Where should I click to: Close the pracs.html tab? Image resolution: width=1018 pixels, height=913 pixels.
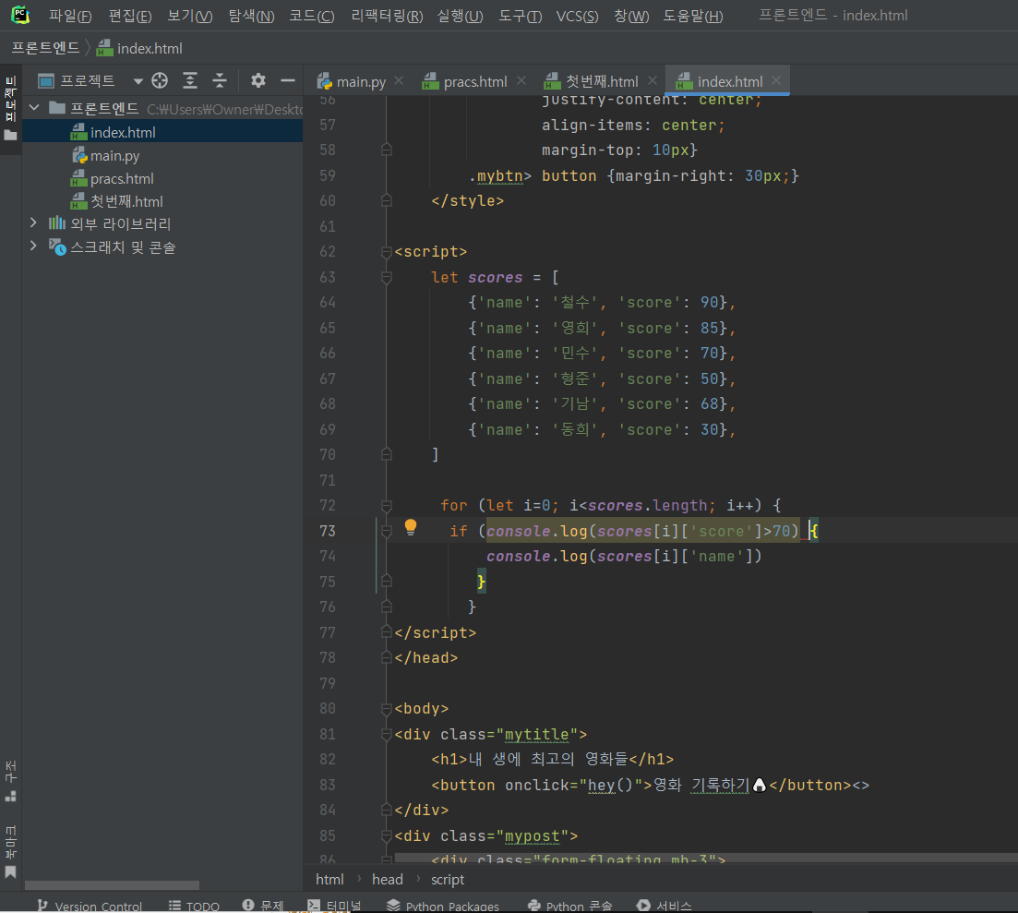coord(521,80)
